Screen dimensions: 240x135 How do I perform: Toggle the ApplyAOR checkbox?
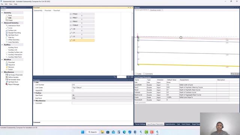point(73,90)
